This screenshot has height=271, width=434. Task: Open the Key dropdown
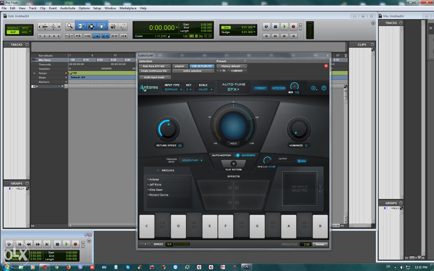click(189, 89)
